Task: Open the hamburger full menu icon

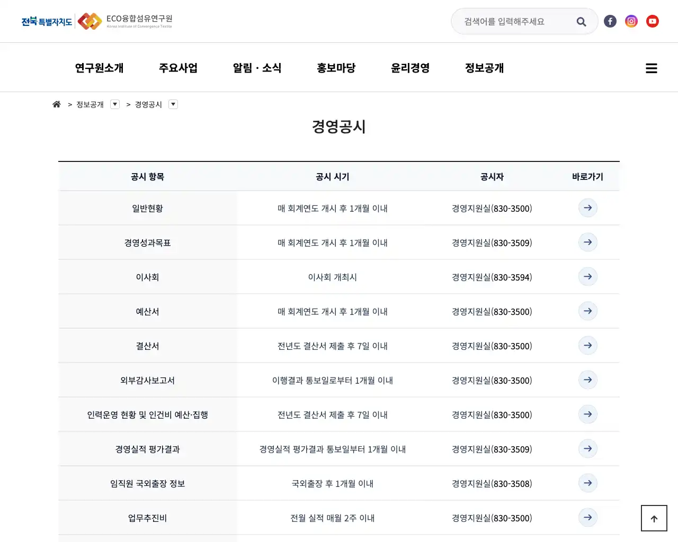Action: (x=652, y=68)
